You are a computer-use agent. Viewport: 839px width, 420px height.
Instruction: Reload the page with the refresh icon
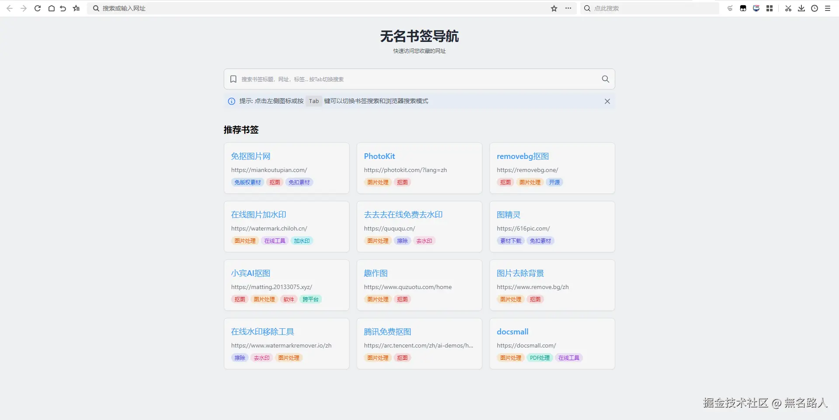point(38,8)
